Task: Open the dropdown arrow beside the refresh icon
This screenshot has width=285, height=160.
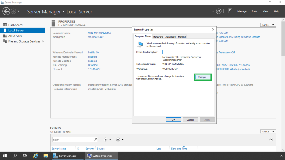Action: pyautogui.click(x=213, y=11)
